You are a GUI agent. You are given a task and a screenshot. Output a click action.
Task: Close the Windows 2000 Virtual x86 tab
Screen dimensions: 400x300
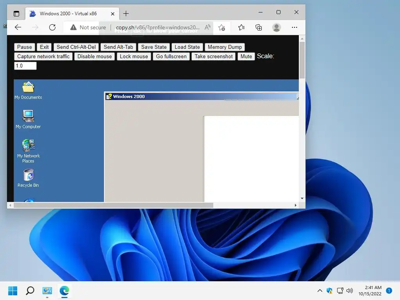(x=112, y=14)
